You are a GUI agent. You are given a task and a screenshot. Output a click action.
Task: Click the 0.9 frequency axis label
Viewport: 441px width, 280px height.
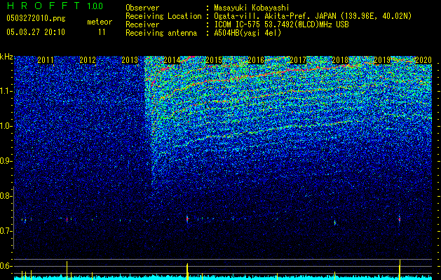pos(6,161)
